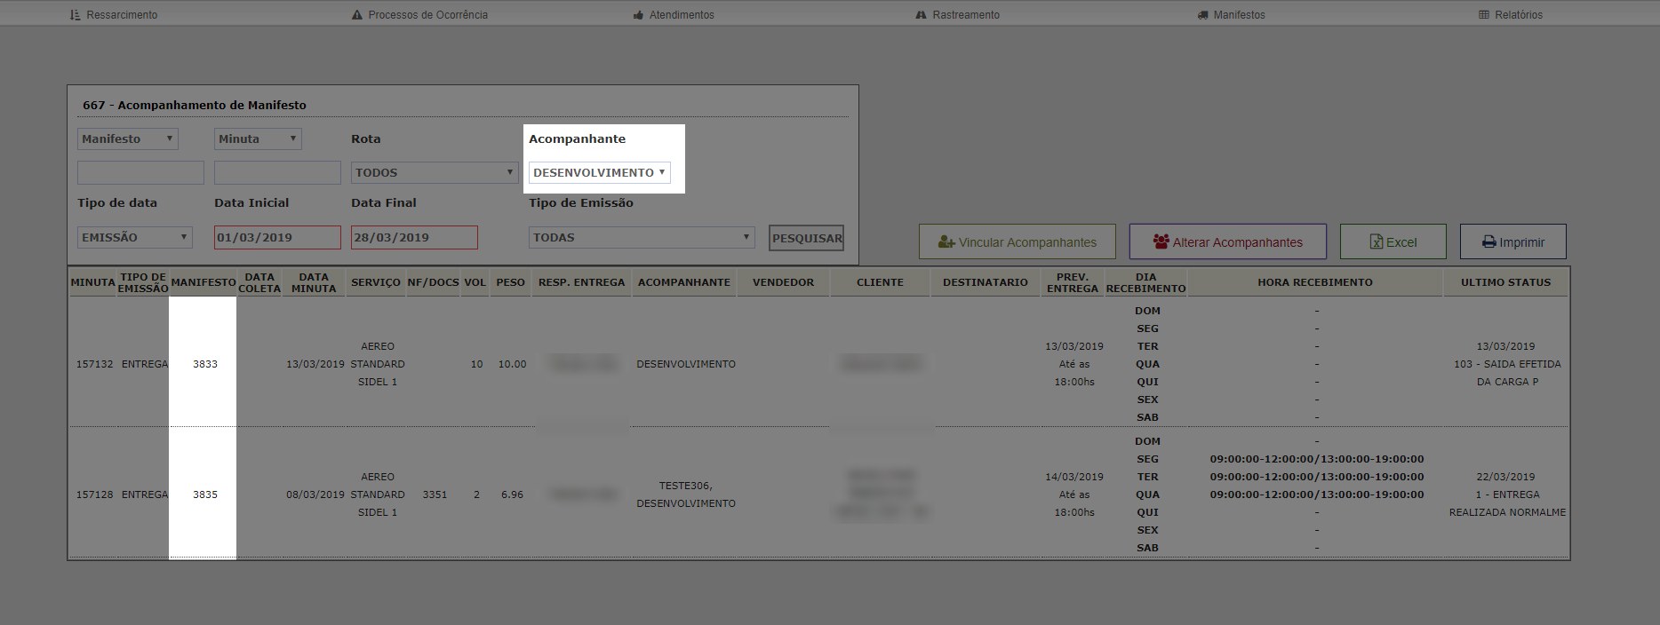Click the group icon on Alterar Acompanhantes

tap(1161, 241)
